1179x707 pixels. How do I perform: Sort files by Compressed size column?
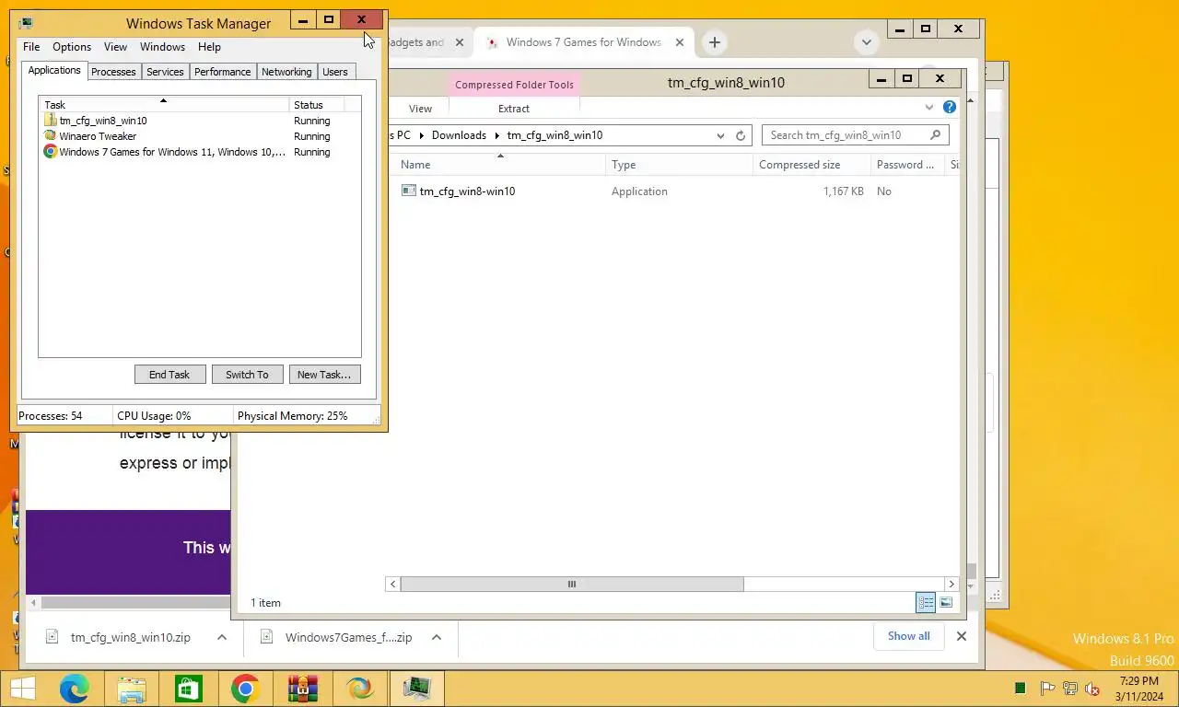tap(811, 165)
